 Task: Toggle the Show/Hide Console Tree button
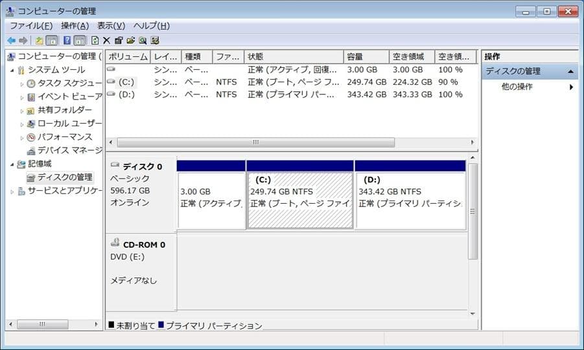(51, 40)
